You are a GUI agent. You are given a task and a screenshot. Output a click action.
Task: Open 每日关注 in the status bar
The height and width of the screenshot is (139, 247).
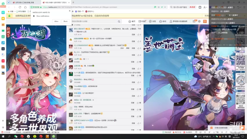[x=177, y=132]
